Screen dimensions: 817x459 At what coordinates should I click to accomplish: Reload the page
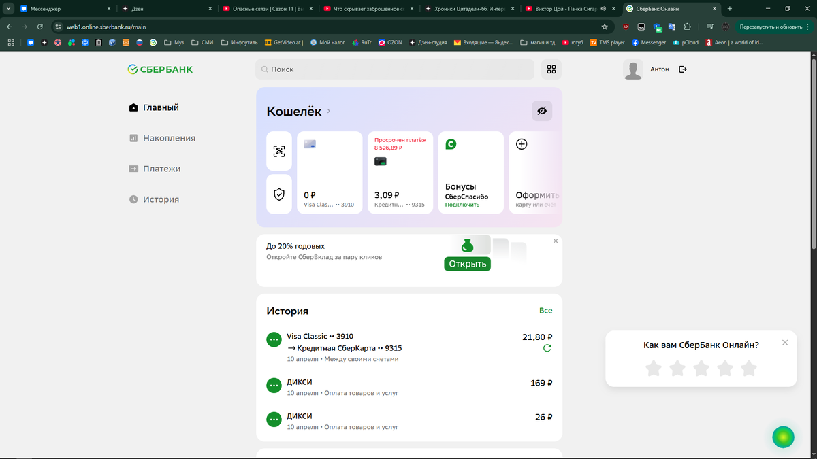[x=40, y=27]
